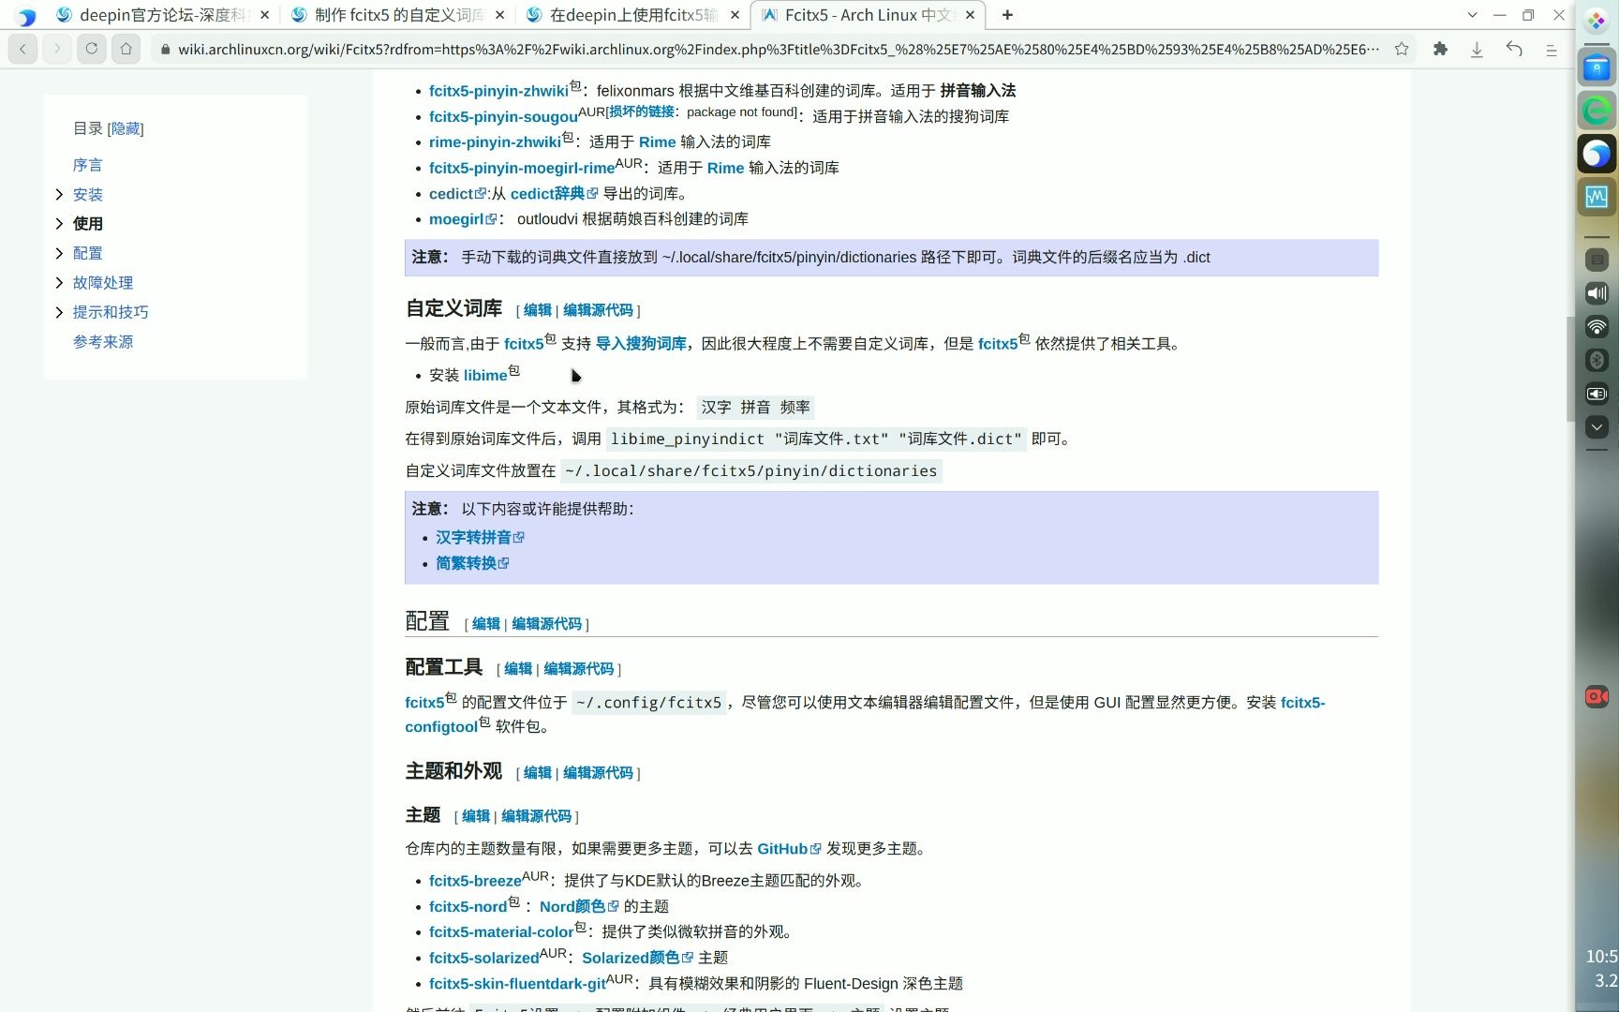This screenshot has height=1012, width=1619.
Task: Open the fcitx5-pinyin-moegirl-rime link
Action: pyautogui.click(x=522, y=168)
